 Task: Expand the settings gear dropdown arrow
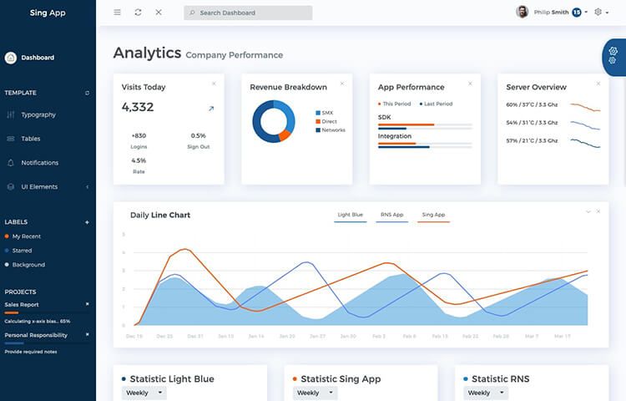click(608, 13)
